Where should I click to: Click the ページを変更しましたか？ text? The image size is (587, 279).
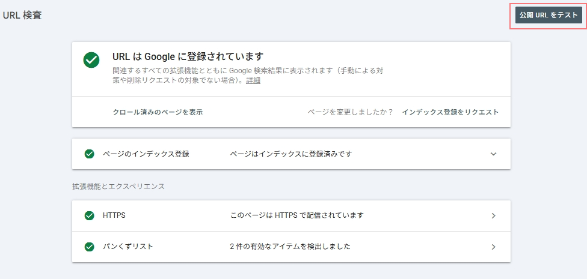coord(351,112)
